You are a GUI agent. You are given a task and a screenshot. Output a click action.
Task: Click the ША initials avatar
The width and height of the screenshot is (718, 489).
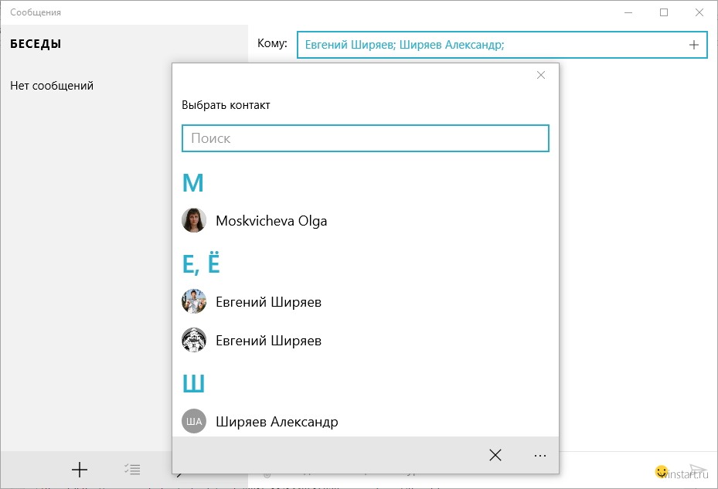coord(194,422)
